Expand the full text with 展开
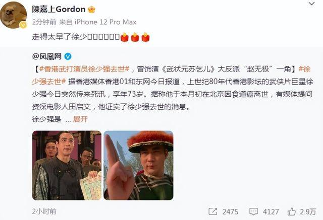Viewport: 323px width, 220px height. tap(80, 119)
